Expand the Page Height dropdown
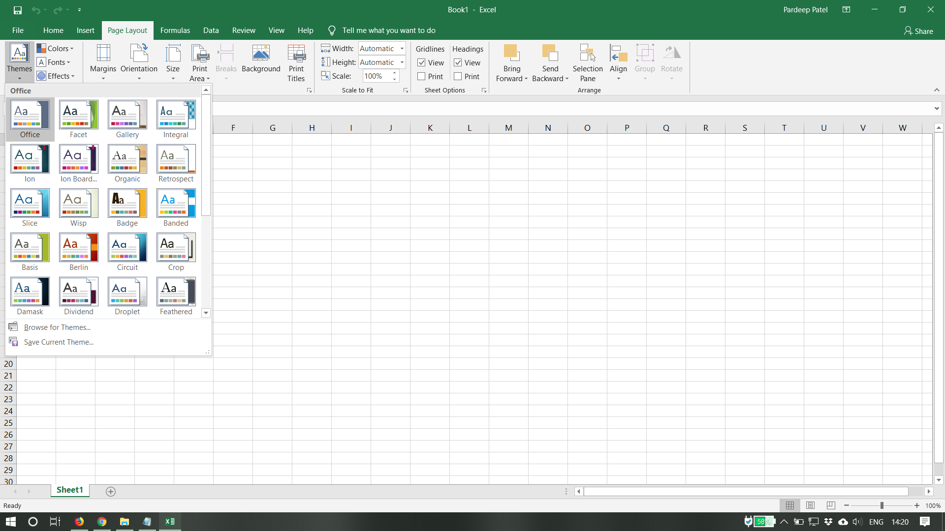The width and height of the screenshot is (945, 531). tap(403, 62)
